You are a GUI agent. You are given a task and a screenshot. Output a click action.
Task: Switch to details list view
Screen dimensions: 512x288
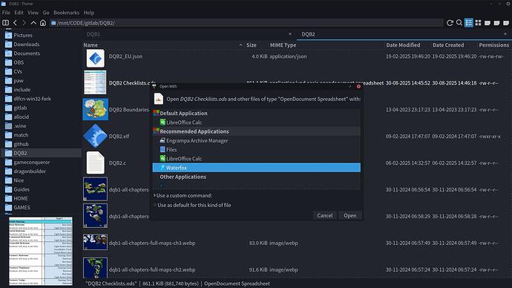click(x=468, y=22)
